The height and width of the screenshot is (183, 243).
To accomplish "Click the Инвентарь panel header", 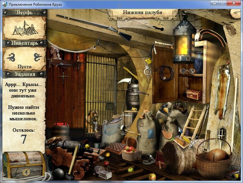I will tap(25, 43).
